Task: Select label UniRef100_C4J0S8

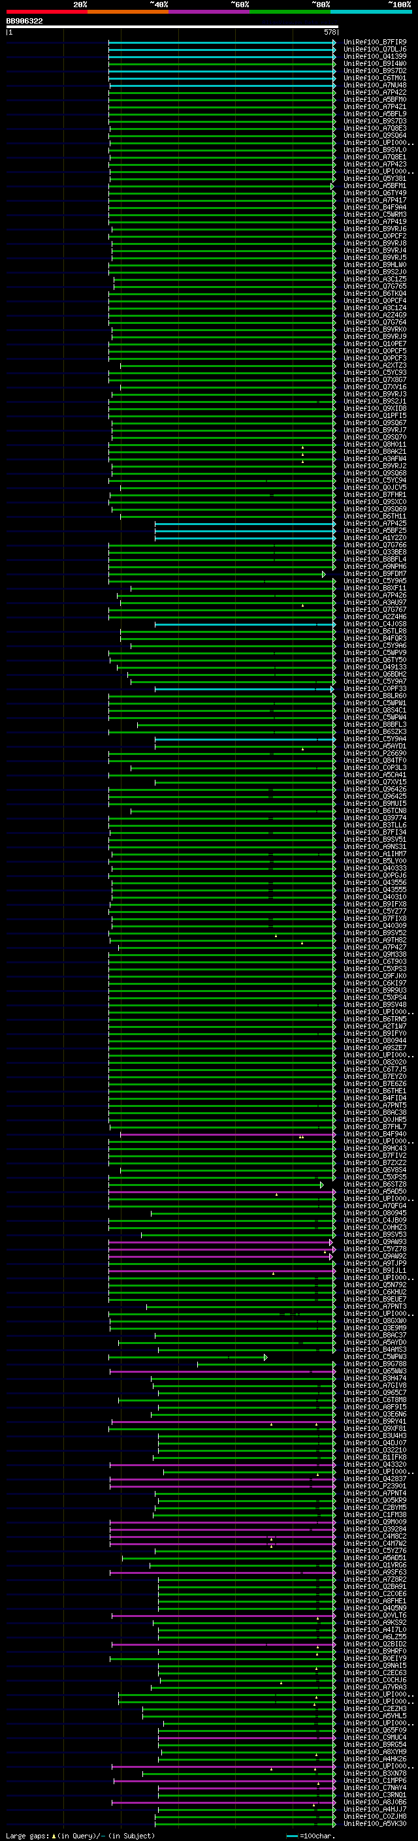Action: (374, 624)
